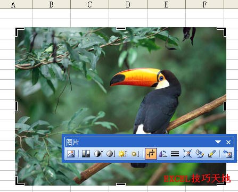Click the More Brightness sun icon
This screenshot has height=192, width=238.
(123, 154)
